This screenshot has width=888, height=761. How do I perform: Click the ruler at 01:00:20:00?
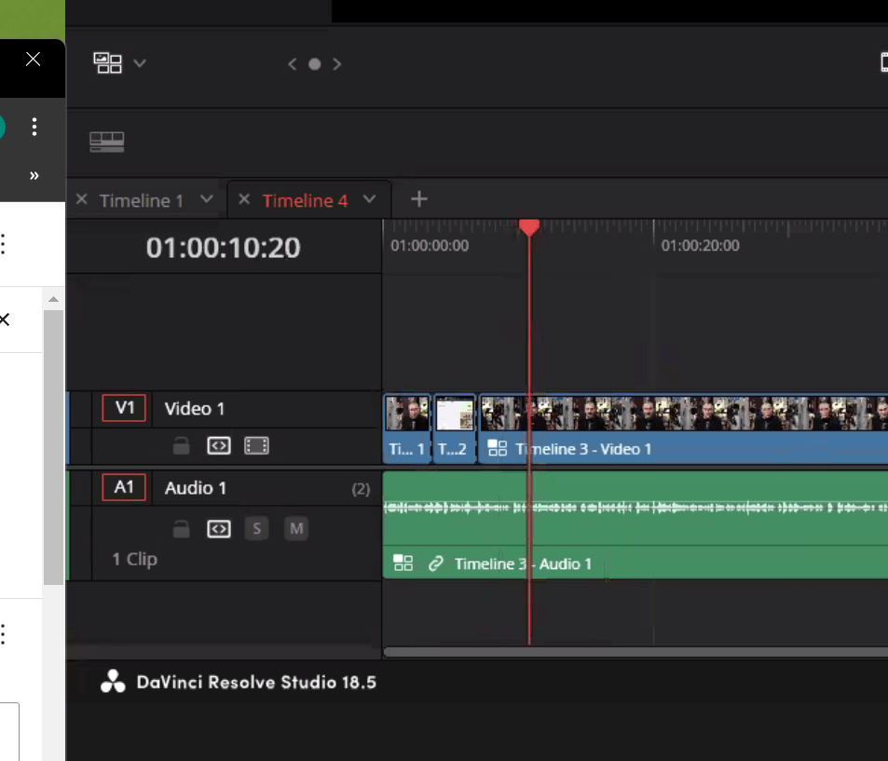700,246
